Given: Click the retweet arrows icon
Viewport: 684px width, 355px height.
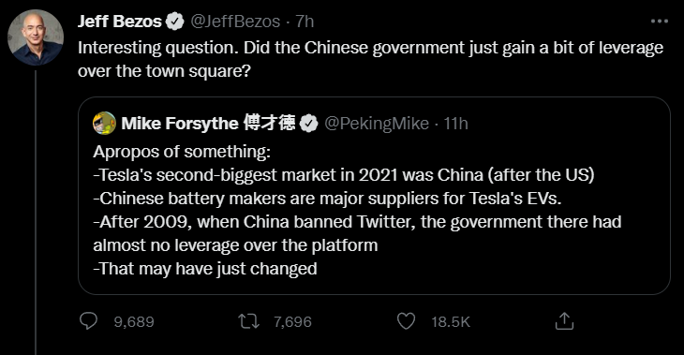Looking at the screenshot, I should coord(248,321).
